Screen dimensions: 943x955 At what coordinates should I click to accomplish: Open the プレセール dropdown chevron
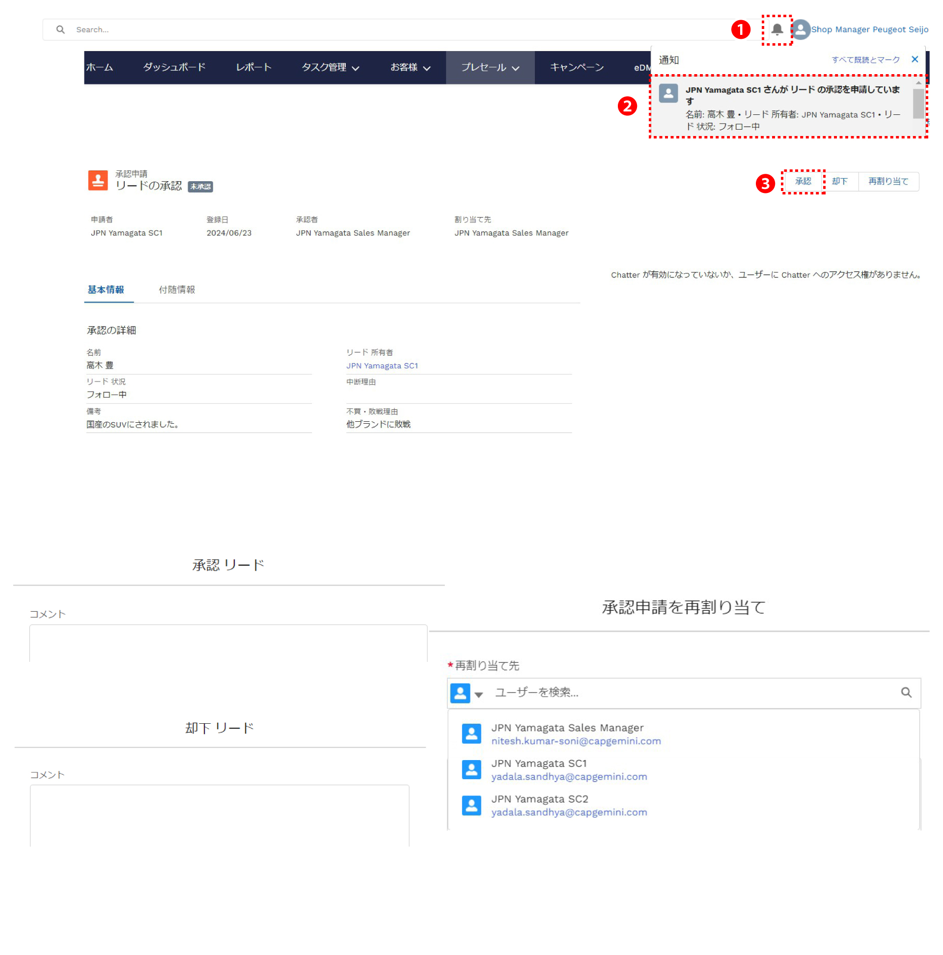(515, 68)
